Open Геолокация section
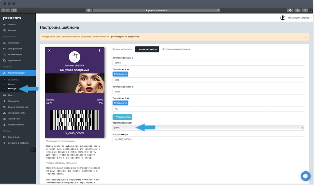The width and height of the screenshot is (316, 186). pyautogui.click(x=13, y=101)
